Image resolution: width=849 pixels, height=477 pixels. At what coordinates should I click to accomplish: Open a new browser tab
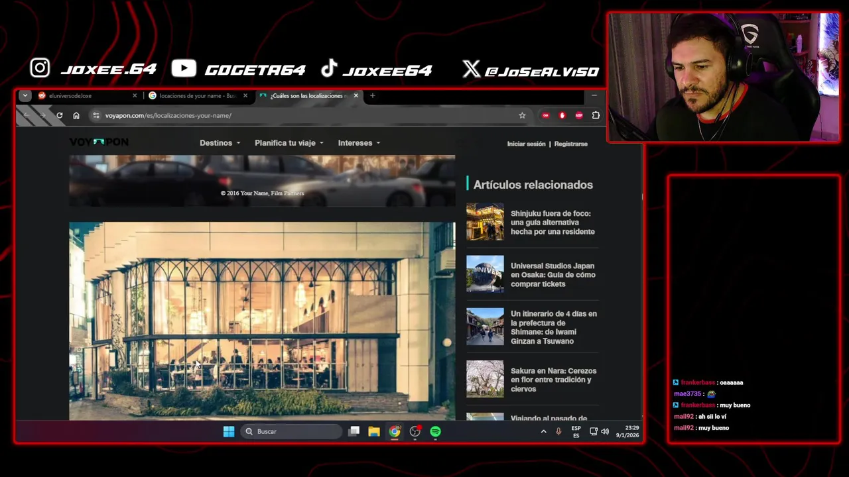373,95
